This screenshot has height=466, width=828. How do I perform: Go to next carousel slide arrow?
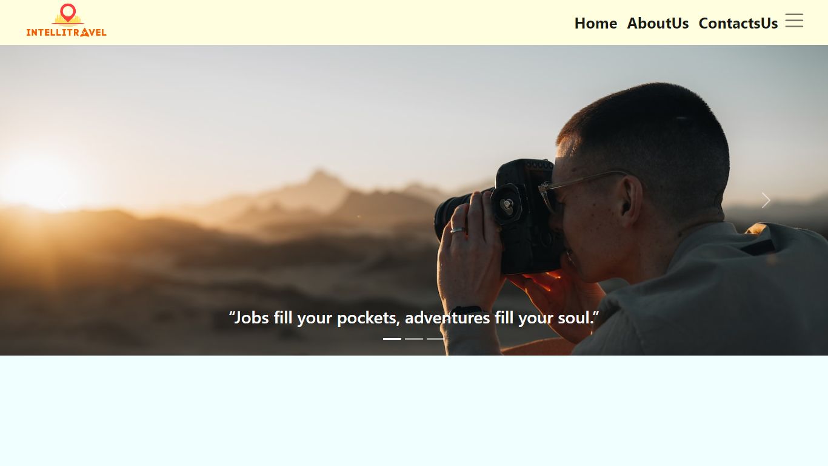766,200
